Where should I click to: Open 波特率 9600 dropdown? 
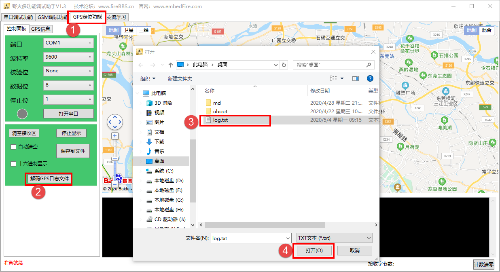click(x=68, y=57)
